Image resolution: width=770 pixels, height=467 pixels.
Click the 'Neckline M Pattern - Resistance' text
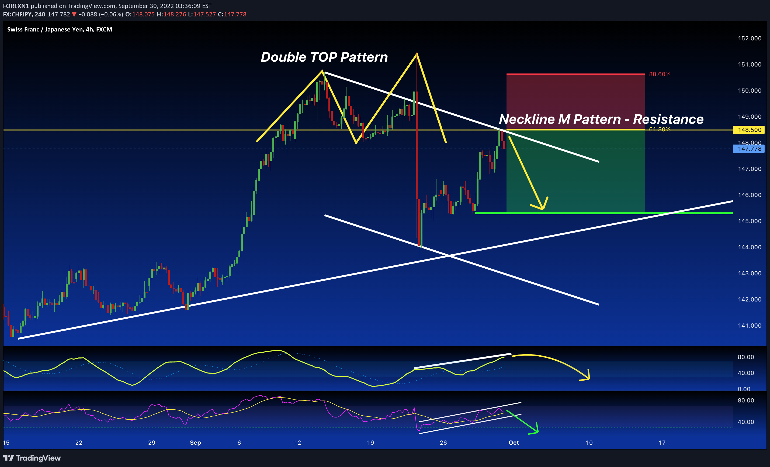(601, 119)
